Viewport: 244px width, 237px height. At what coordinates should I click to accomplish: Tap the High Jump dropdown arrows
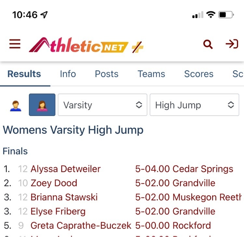click(231, 105)
